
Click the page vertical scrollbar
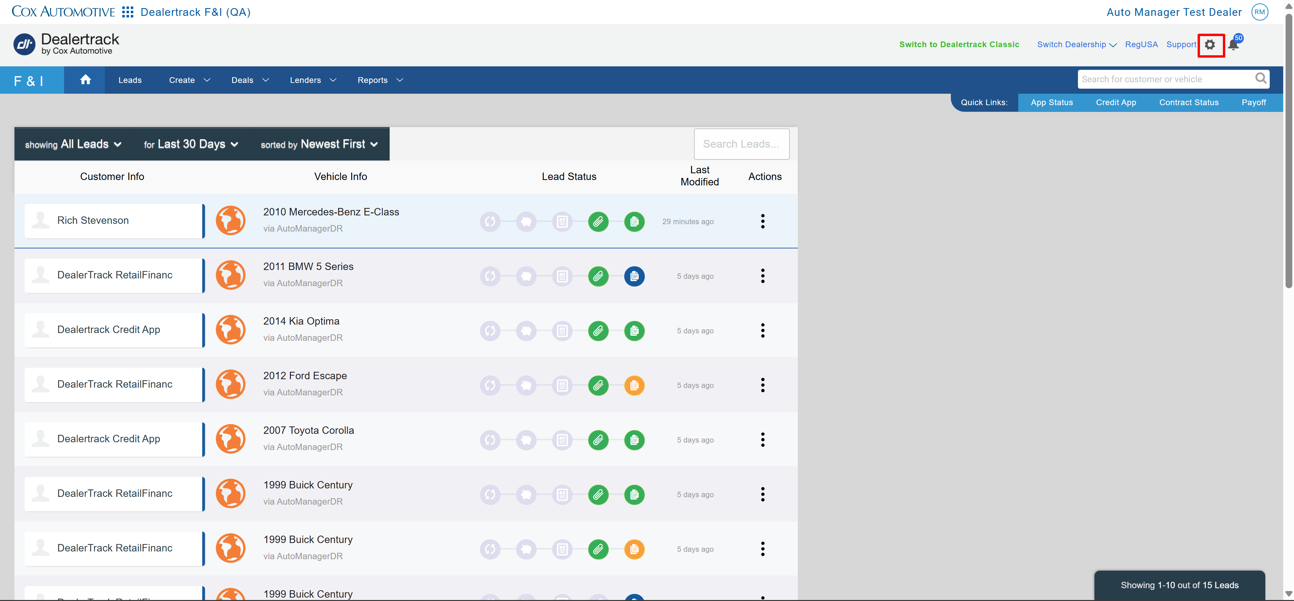(x=1289, y=151)
